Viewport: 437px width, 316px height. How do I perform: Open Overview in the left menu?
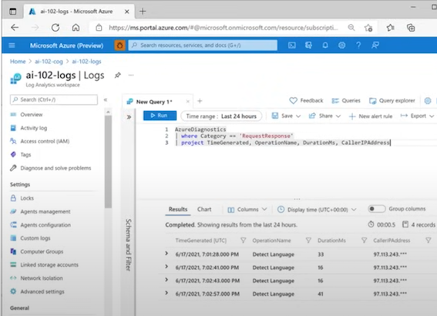(x=31, y=115)
